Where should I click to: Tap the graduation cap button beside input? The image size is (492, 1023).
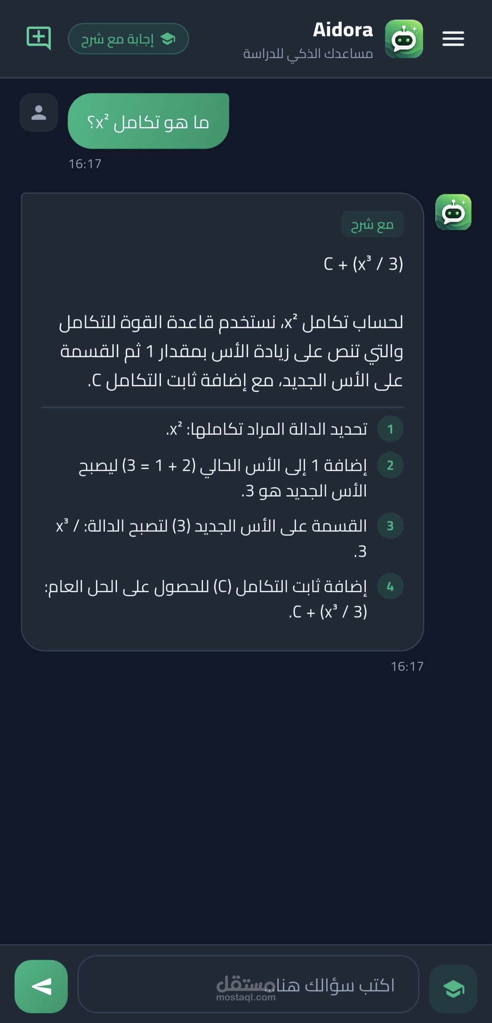tap(453, 989)
